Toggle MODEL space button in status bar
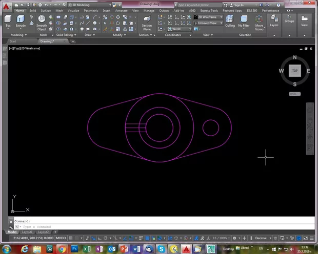This screenshot has width=318, height=254. [61, 238]
